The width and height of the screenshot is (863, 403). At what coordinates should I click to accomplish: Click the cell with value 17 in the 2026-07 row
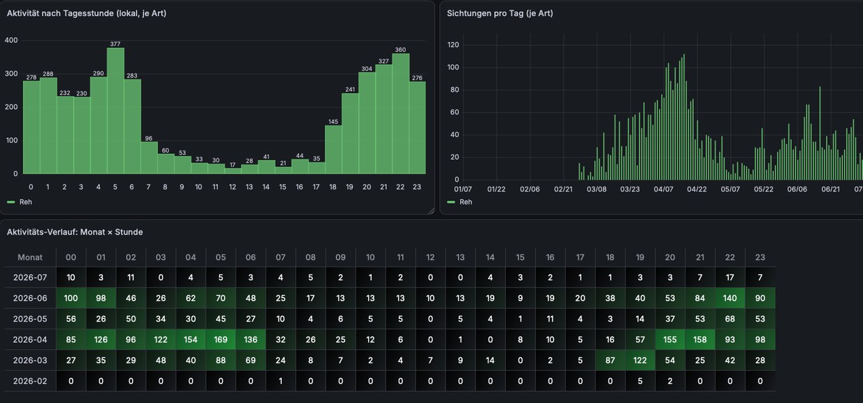click(730, 278)
